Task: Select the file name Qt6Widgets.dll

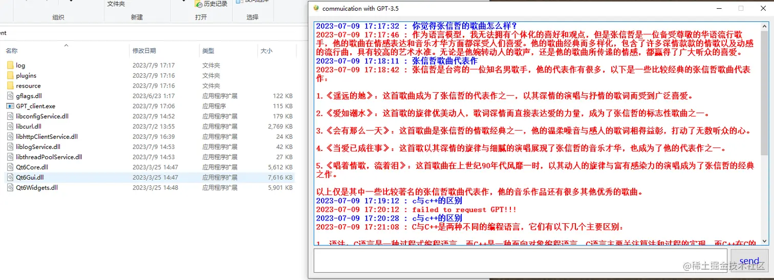Action: click(x=37, y=188)
